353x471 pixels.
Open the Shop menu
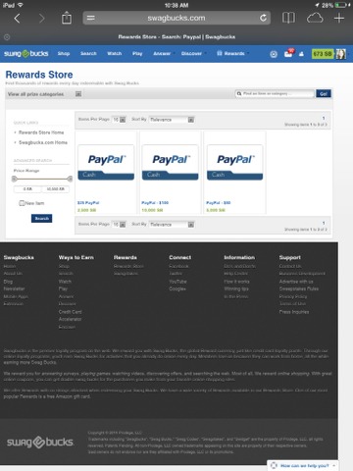point(64,54)
